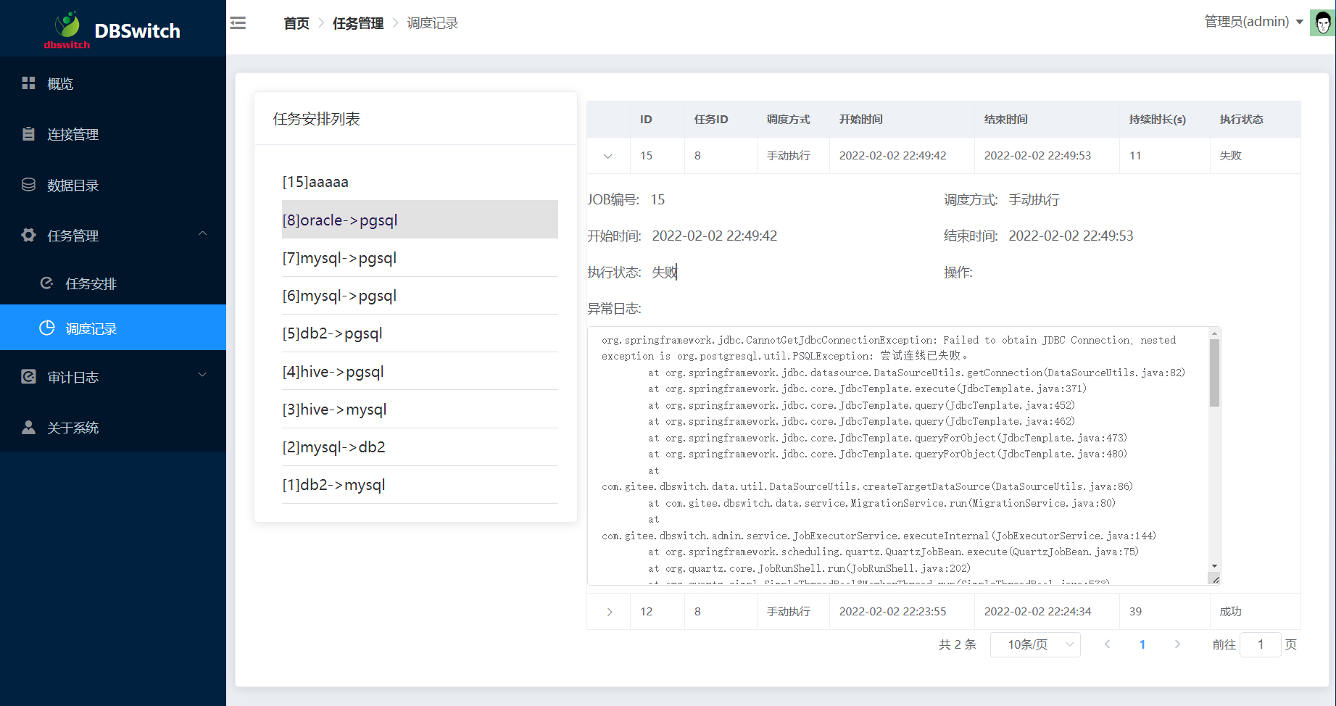Click the DBSwitch logo icon

(67, 28)
